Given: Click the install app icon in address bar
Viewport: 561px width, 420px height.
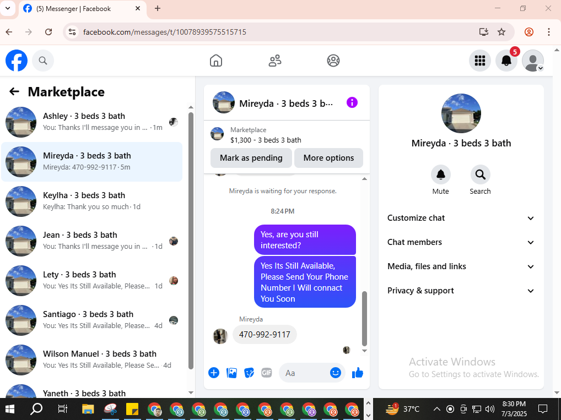Looking at the screenshot, I should coord(484,32).
